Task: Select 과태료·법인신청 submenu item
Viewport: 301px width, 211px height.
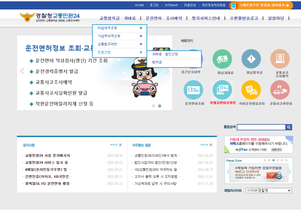Action: click(x=174, y=54)
